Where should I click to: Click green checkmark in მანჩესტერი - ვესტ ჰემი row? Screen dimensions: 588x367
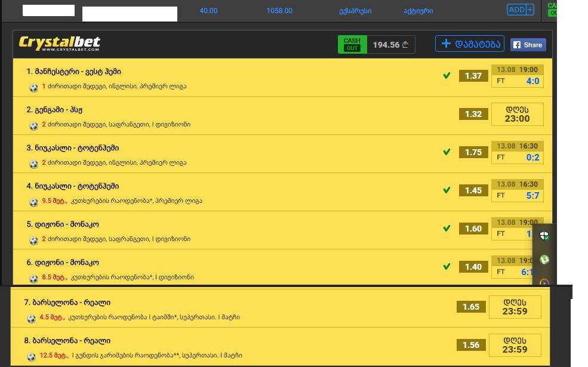point(447,76)
